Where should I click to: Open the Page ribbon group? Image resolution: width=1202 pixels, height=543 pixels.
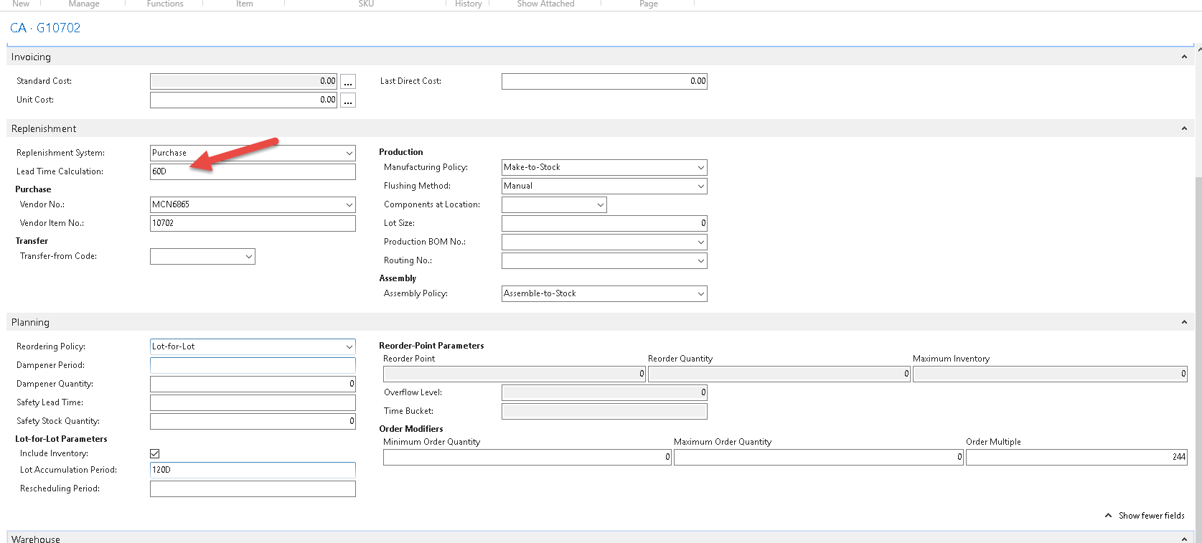click(x=649, y=4)
